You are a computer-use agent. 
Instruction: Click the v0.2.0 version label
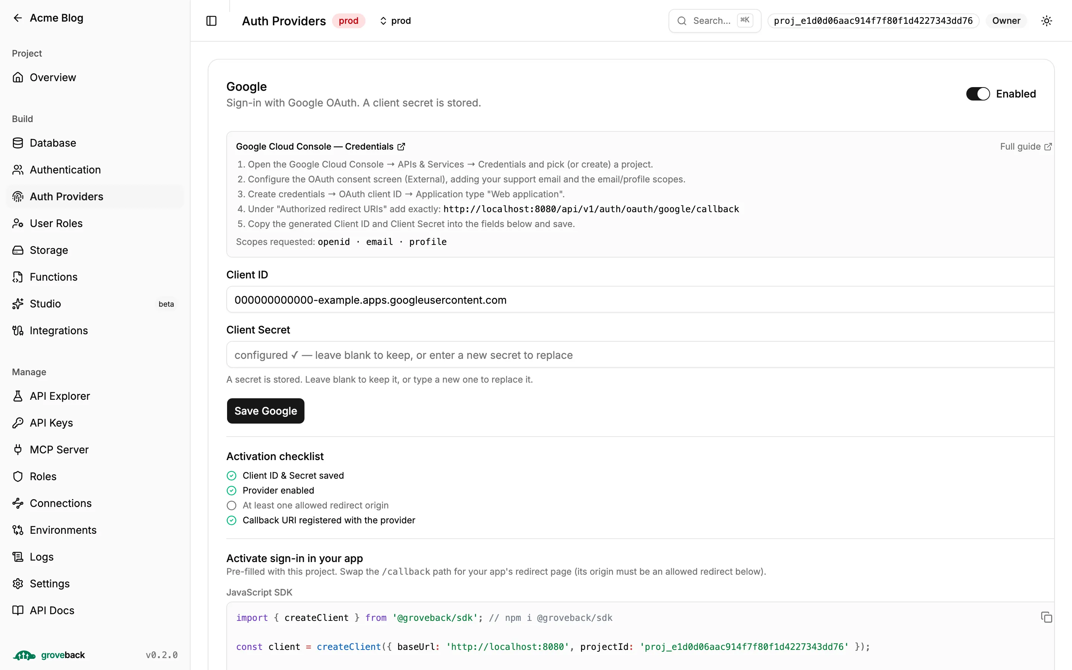click(x=162, y=655)
